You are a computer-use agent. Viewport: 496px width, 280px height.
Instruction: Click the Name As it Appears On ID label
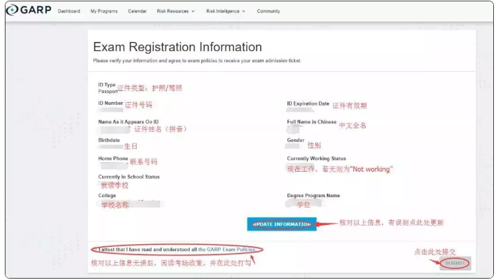pyautogui.click(x=128, y=122)
